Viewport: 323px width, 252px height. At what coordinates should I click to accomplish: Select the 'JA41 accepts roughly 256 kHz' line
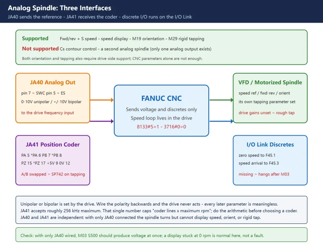coord(159,211)
